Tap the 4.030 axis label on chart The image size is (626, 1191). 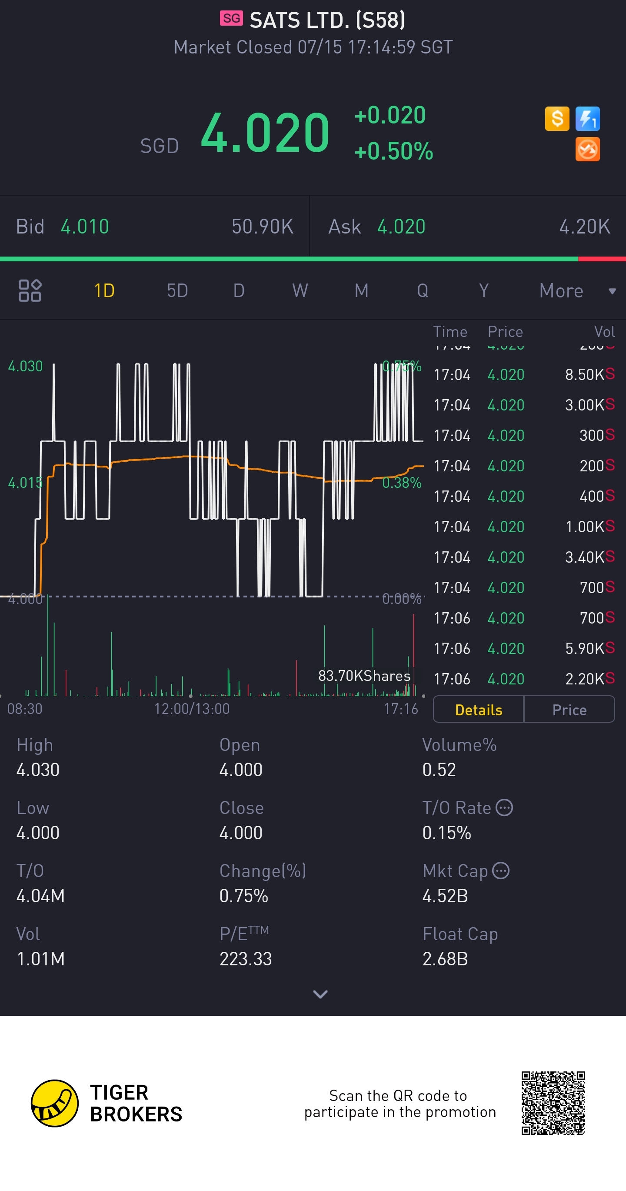point(25,366)
